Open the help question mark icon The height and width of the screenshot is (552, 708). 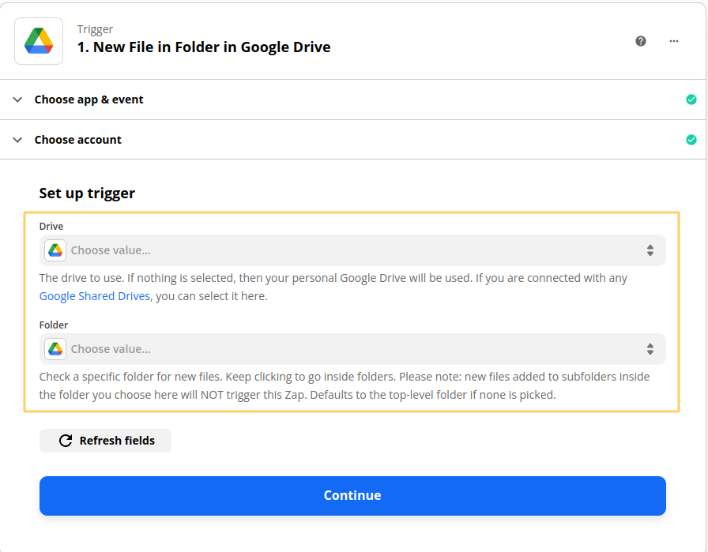tap(641, 40)
